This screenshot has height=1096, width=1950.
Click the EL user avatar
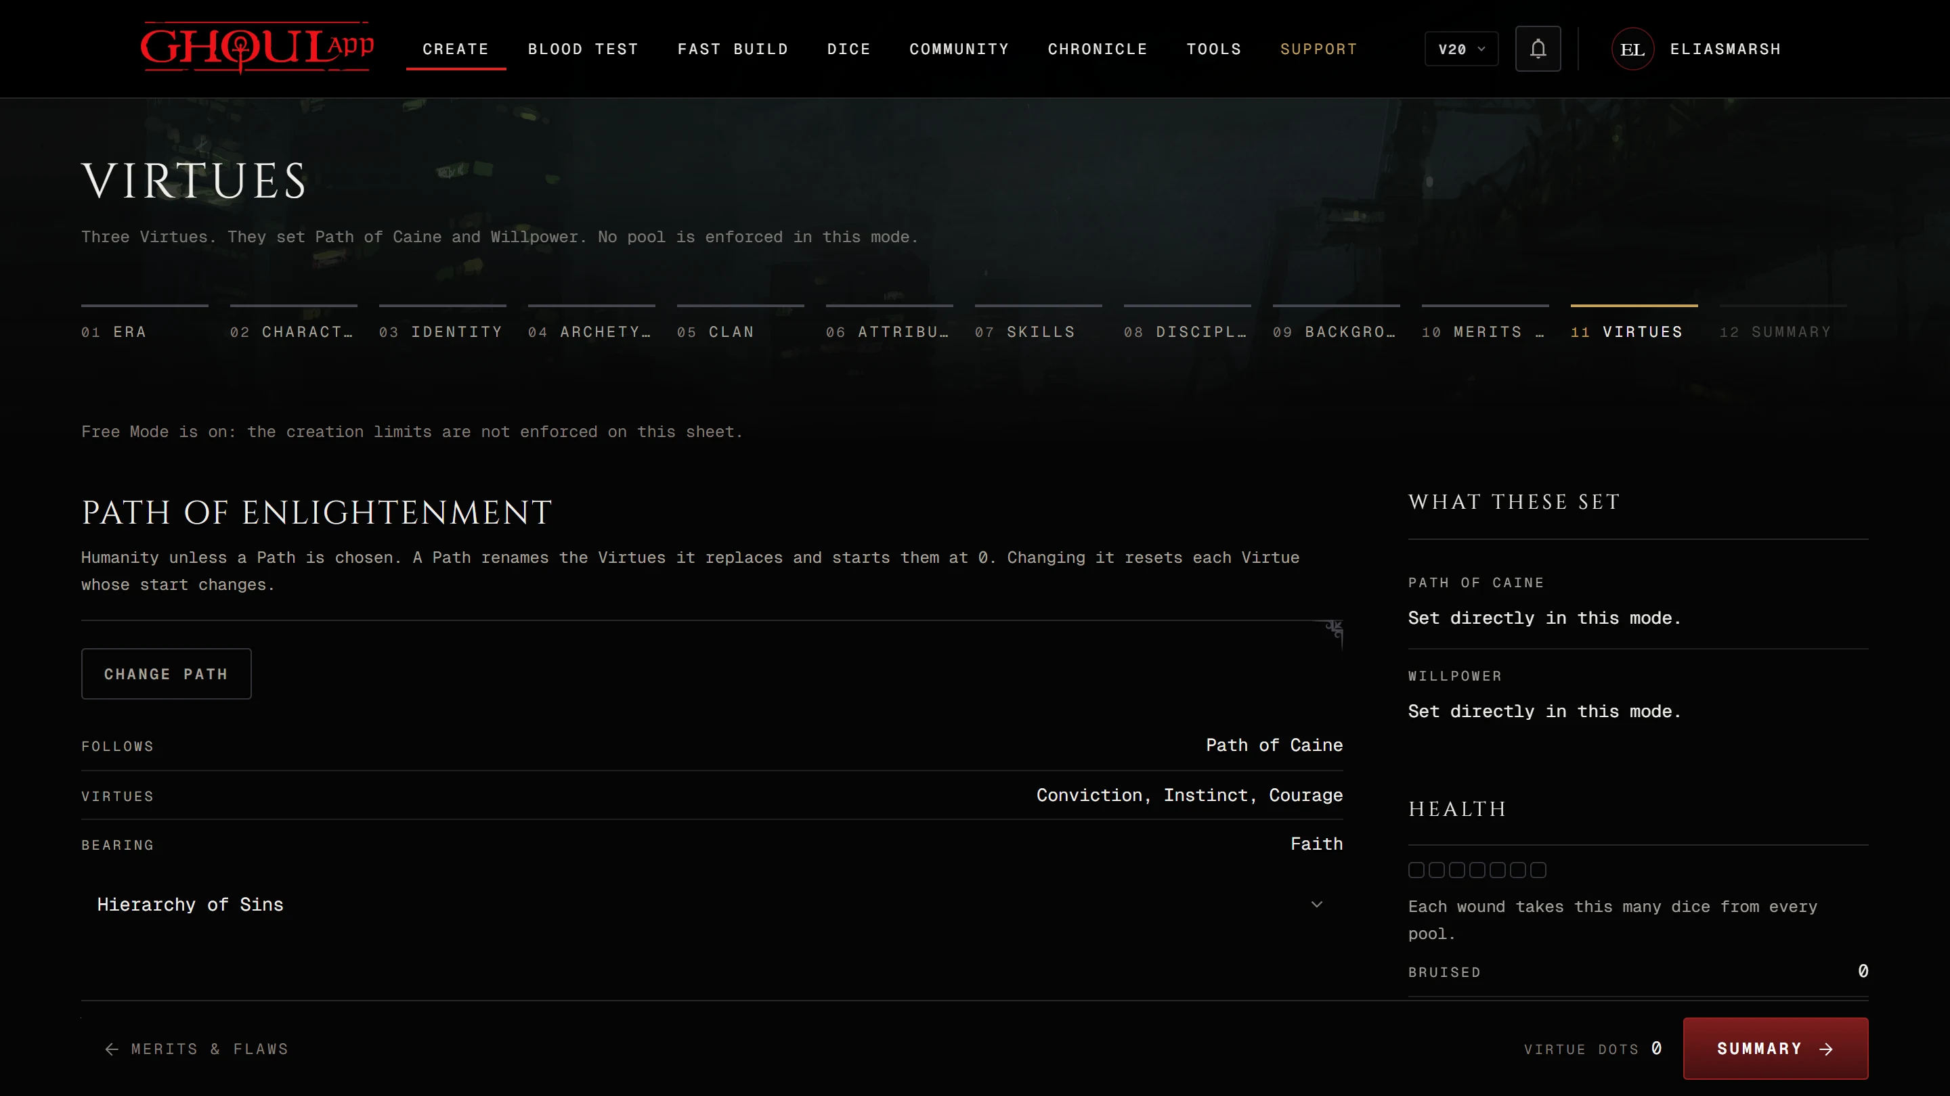1632,49
